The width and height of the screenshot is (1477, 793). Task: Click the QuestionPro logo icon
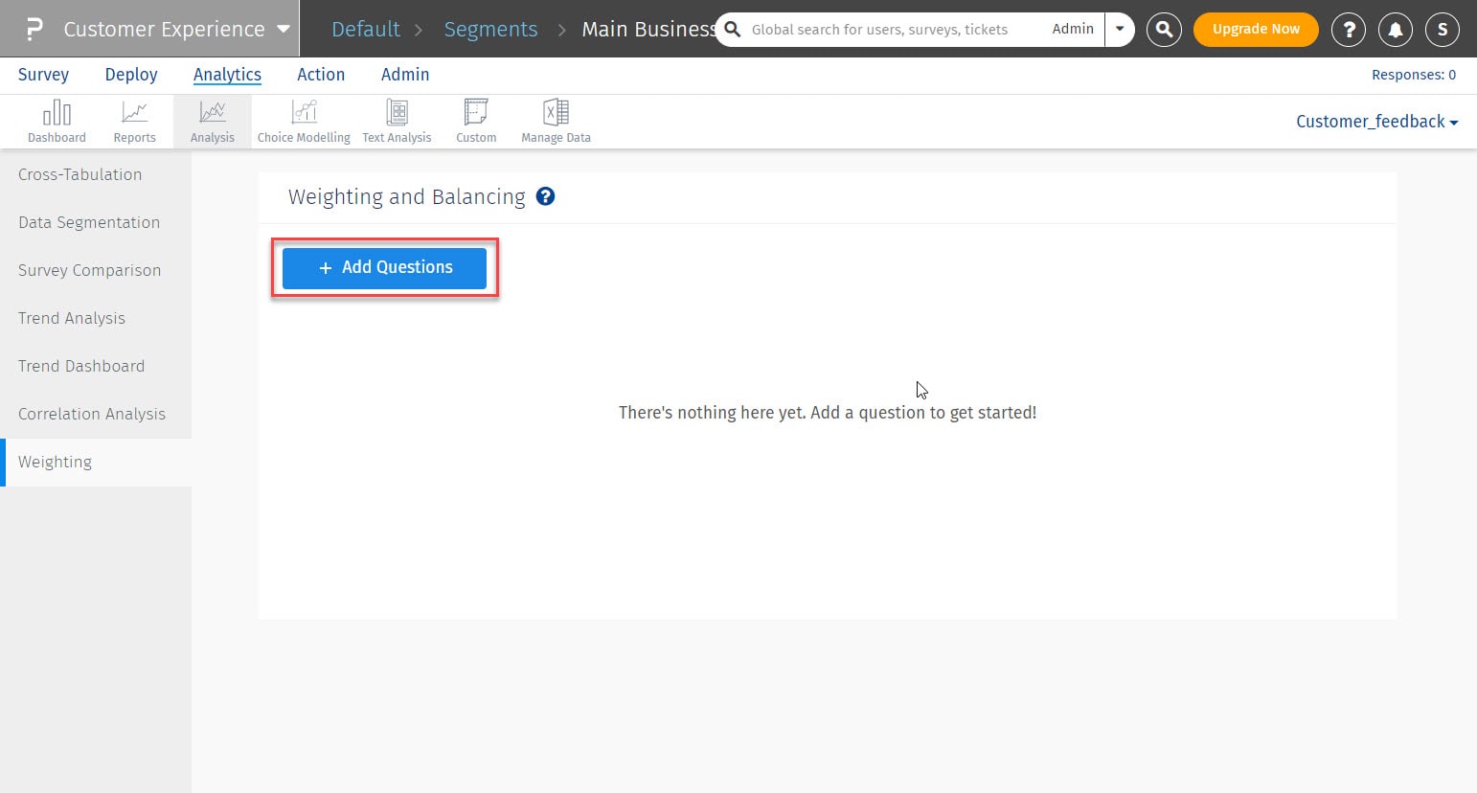34,29
